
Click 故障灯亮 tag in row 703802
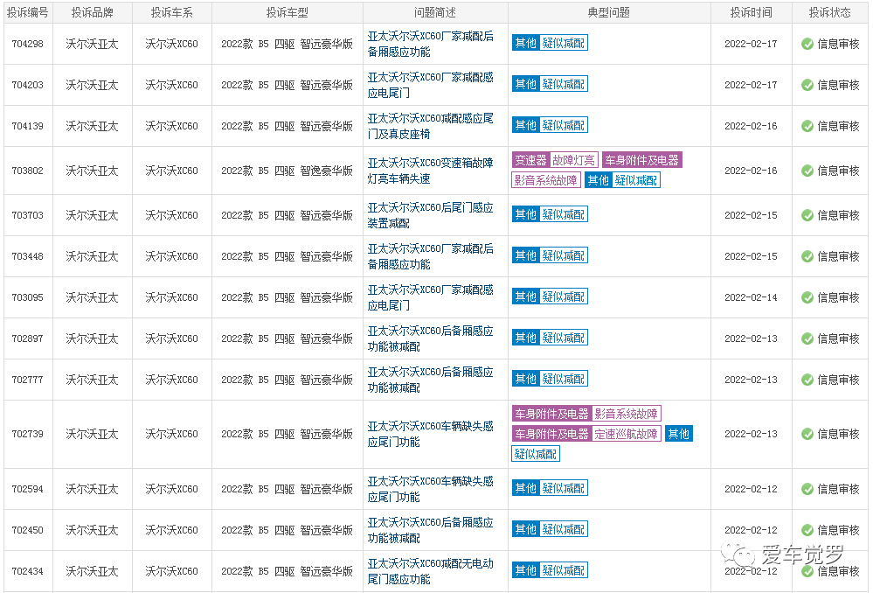pos(573,161)
